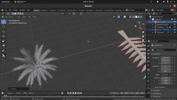Toggle visibility of BezierCurve in outliner
The image size is (177, 100).
click(175, 22)
